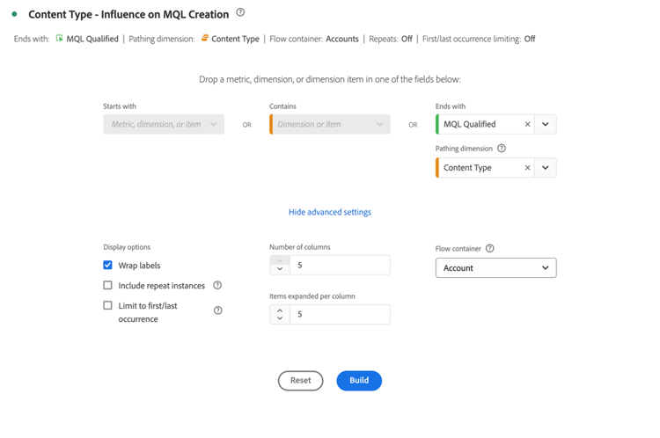Click info icon beside Include repeat instances

click(x=217, y=285)
